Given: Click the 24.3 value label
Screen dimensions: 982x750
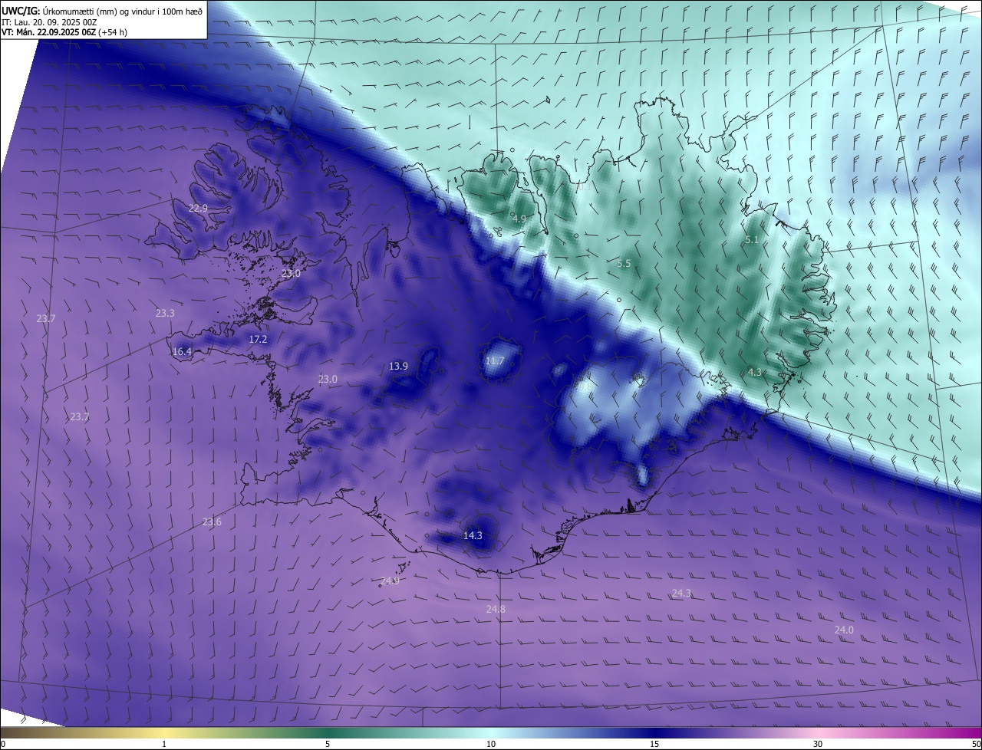Looking at the screenshot, I should pos(681,593).
